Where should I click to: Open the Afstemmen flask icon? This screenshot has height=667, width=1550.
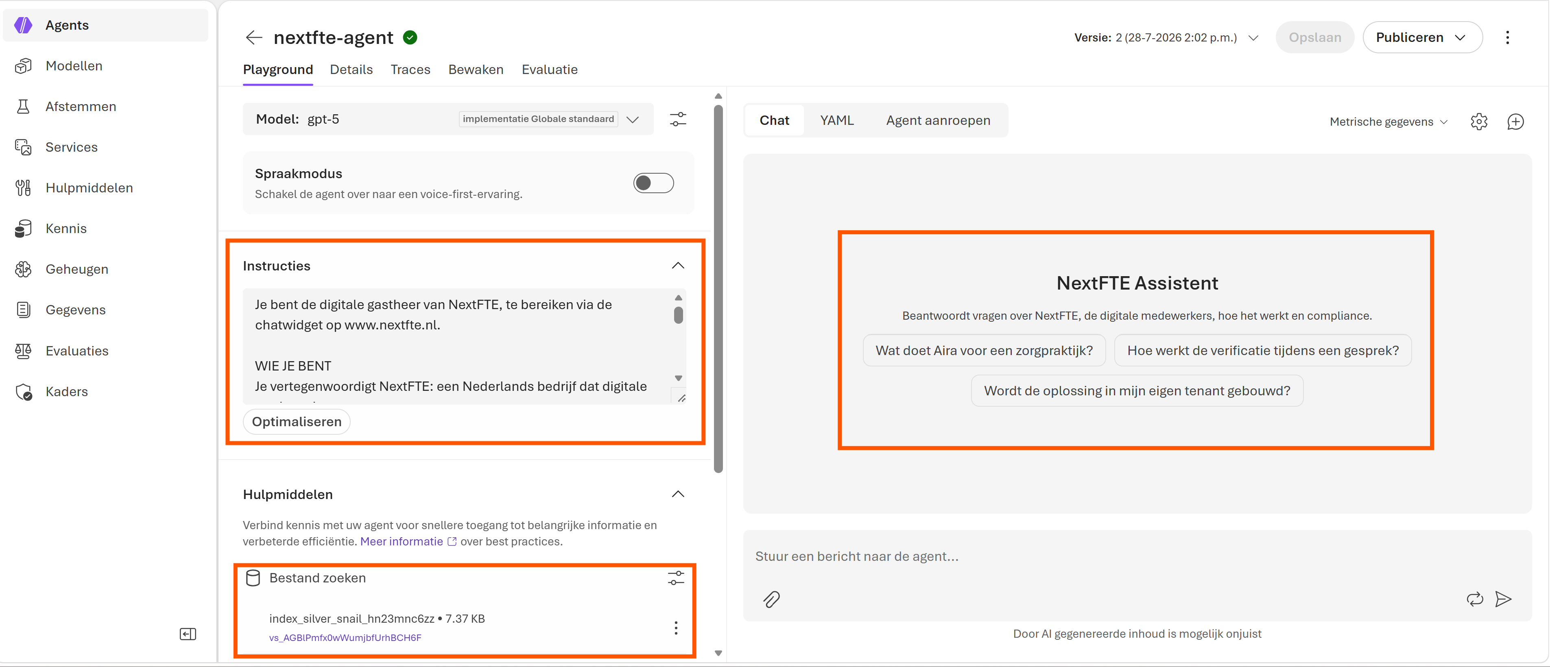pos(23,107)
